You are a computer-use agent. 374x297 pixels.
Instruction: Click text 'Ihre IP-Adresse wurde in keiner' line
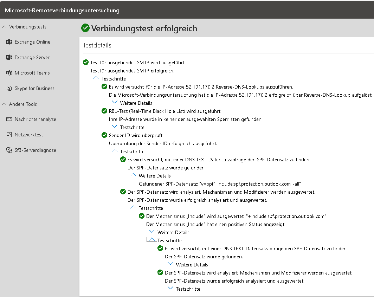pos(186,119)
